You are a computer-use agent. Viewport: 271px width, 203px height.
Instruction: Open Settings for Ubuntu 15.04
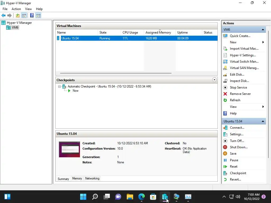click(236, 134)
